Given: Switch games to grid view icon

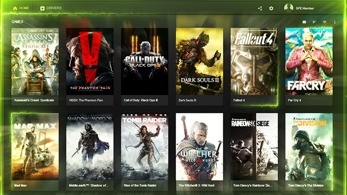Looking at the screenshot, I should [304, 22].
